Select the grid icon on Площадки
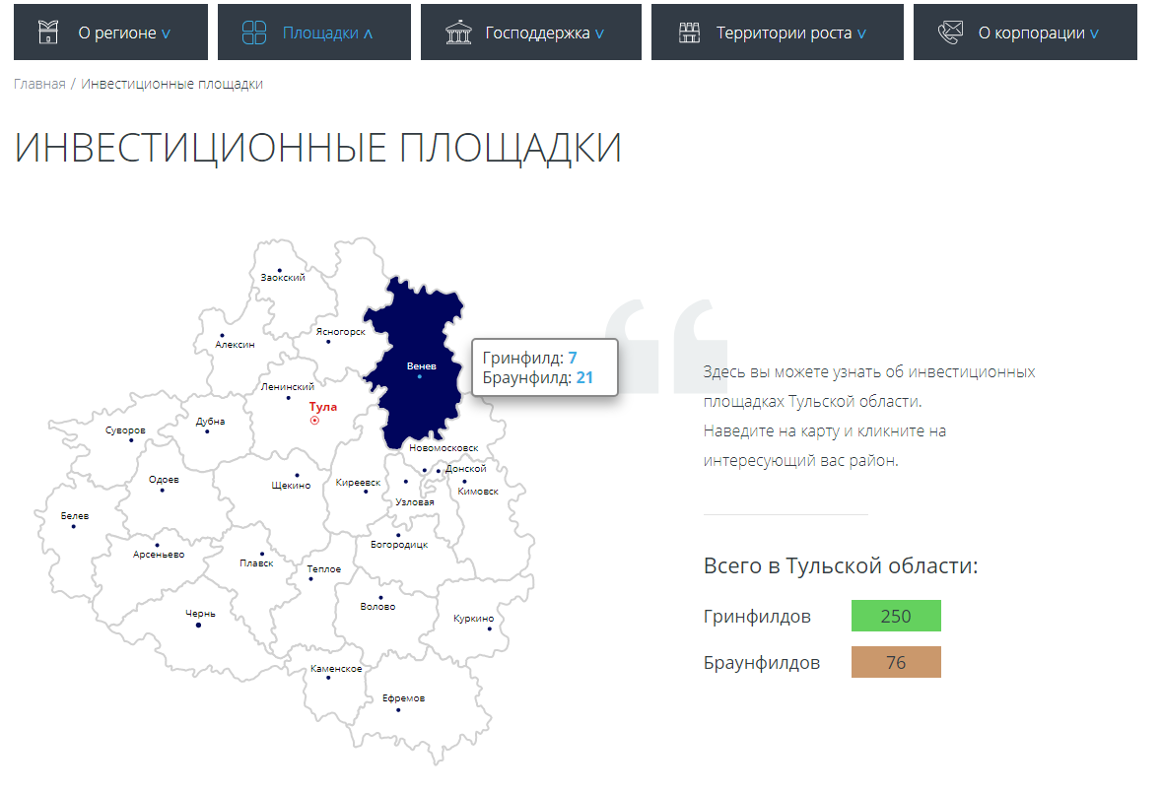Viewport: 1161px width, 793px height. click(254, 32)
